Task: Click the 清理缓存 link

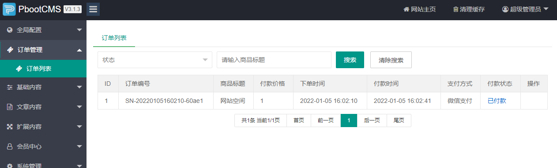Action: pos(469,9)
